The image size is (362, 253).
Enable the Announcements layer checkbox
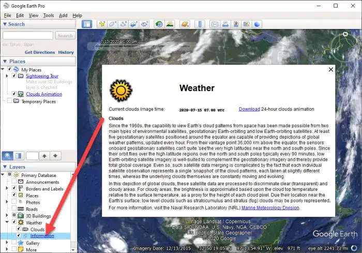click(14, 181)
